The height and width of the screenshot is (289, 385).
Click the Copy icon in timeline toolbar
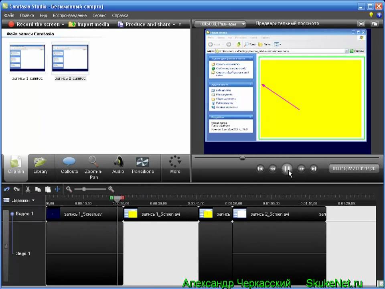[38, 189]
